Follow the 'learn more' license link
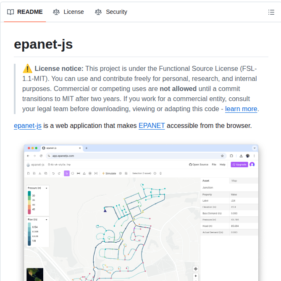The width and height of the screenshot is (281, 281). (x=241, y=109)
